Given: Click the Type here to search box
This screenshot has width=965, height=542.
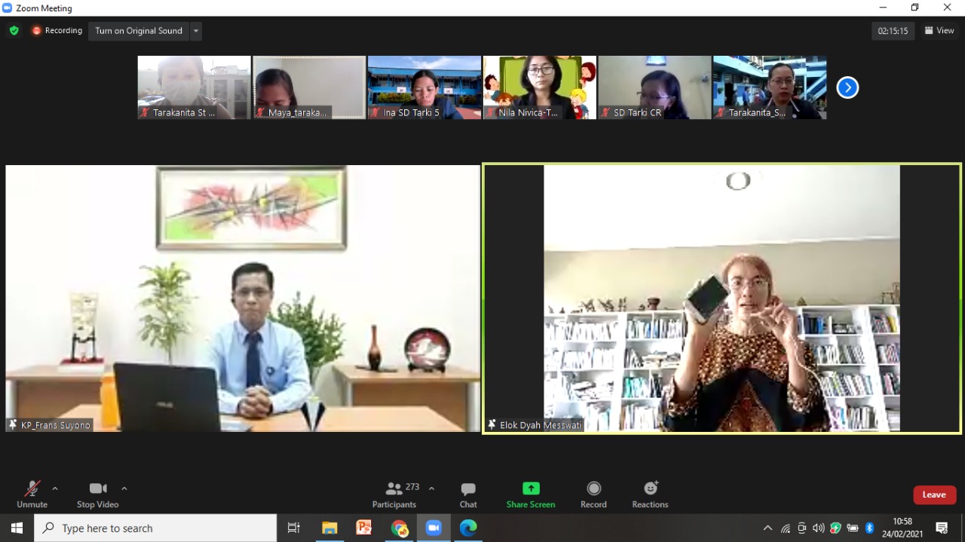Looking at the screenshot, I should tap(155, 528).
